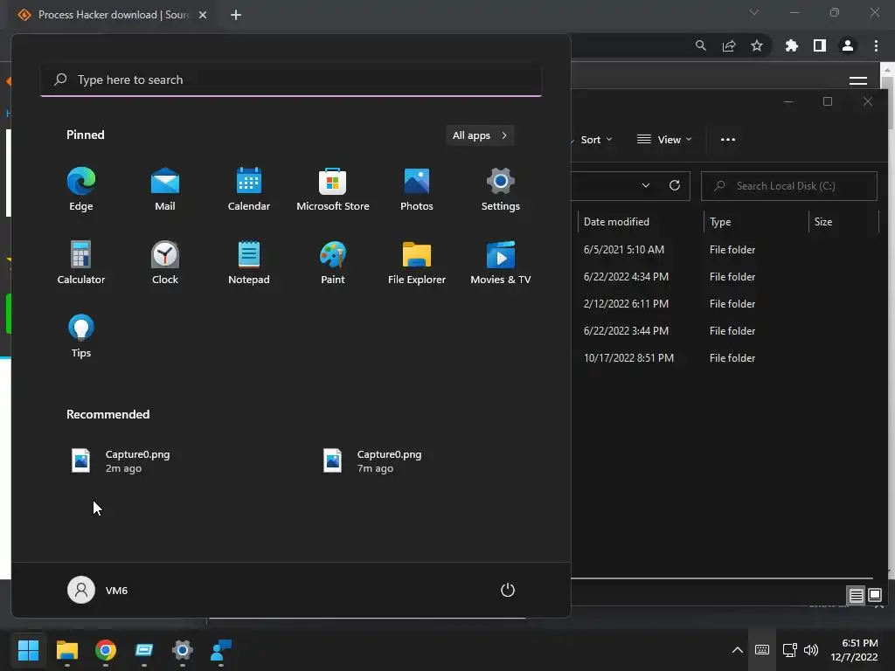Sort by the Size column header
The image size is (895, 671).
pyautogui.click(x=843, y=222)
